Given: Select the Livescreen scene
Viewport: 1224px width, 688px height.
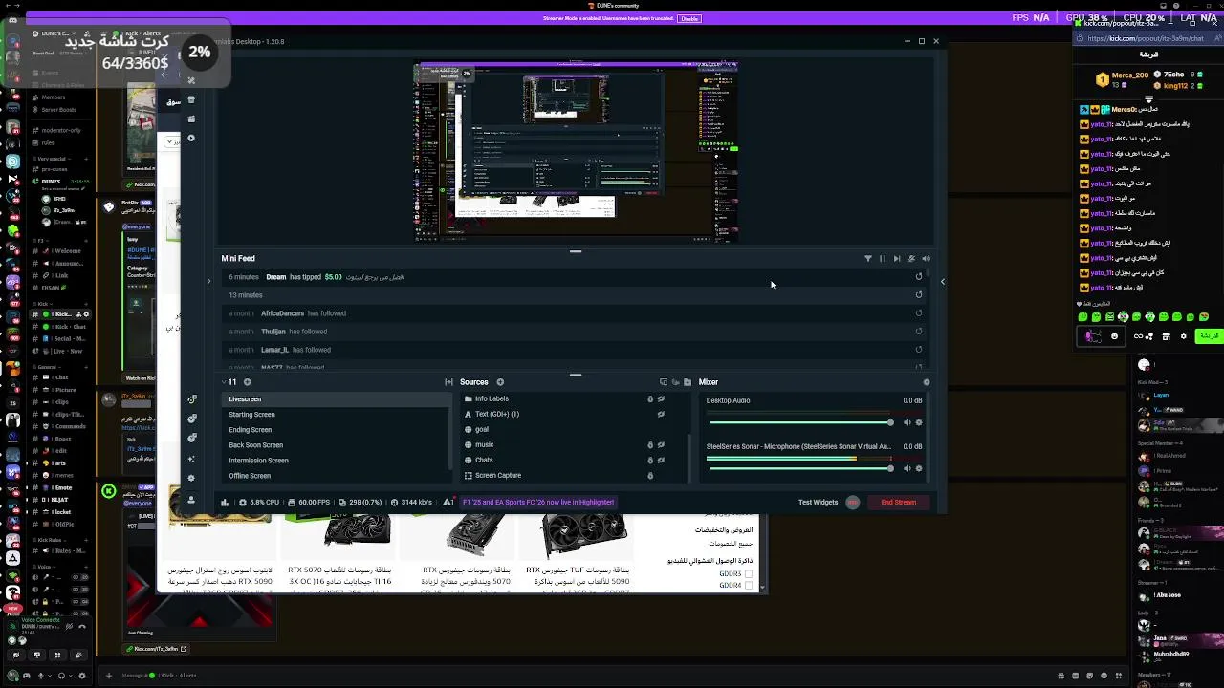Looking at the screenshot, I should click(337, 399).
